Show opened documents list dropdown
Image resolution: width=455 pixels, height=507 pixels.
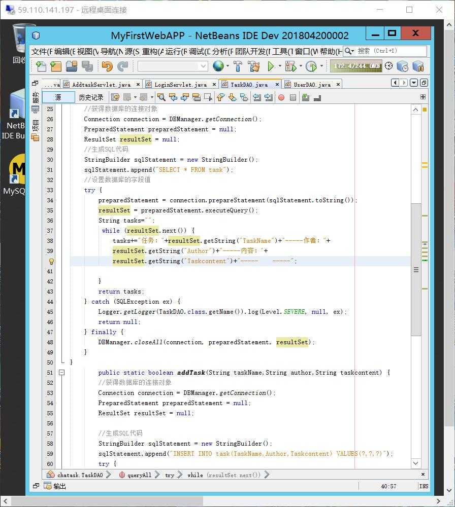414,83
